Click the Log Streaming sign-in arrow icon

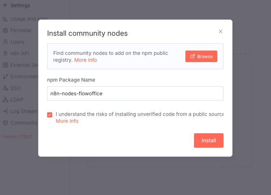click(x=5, y=111)
